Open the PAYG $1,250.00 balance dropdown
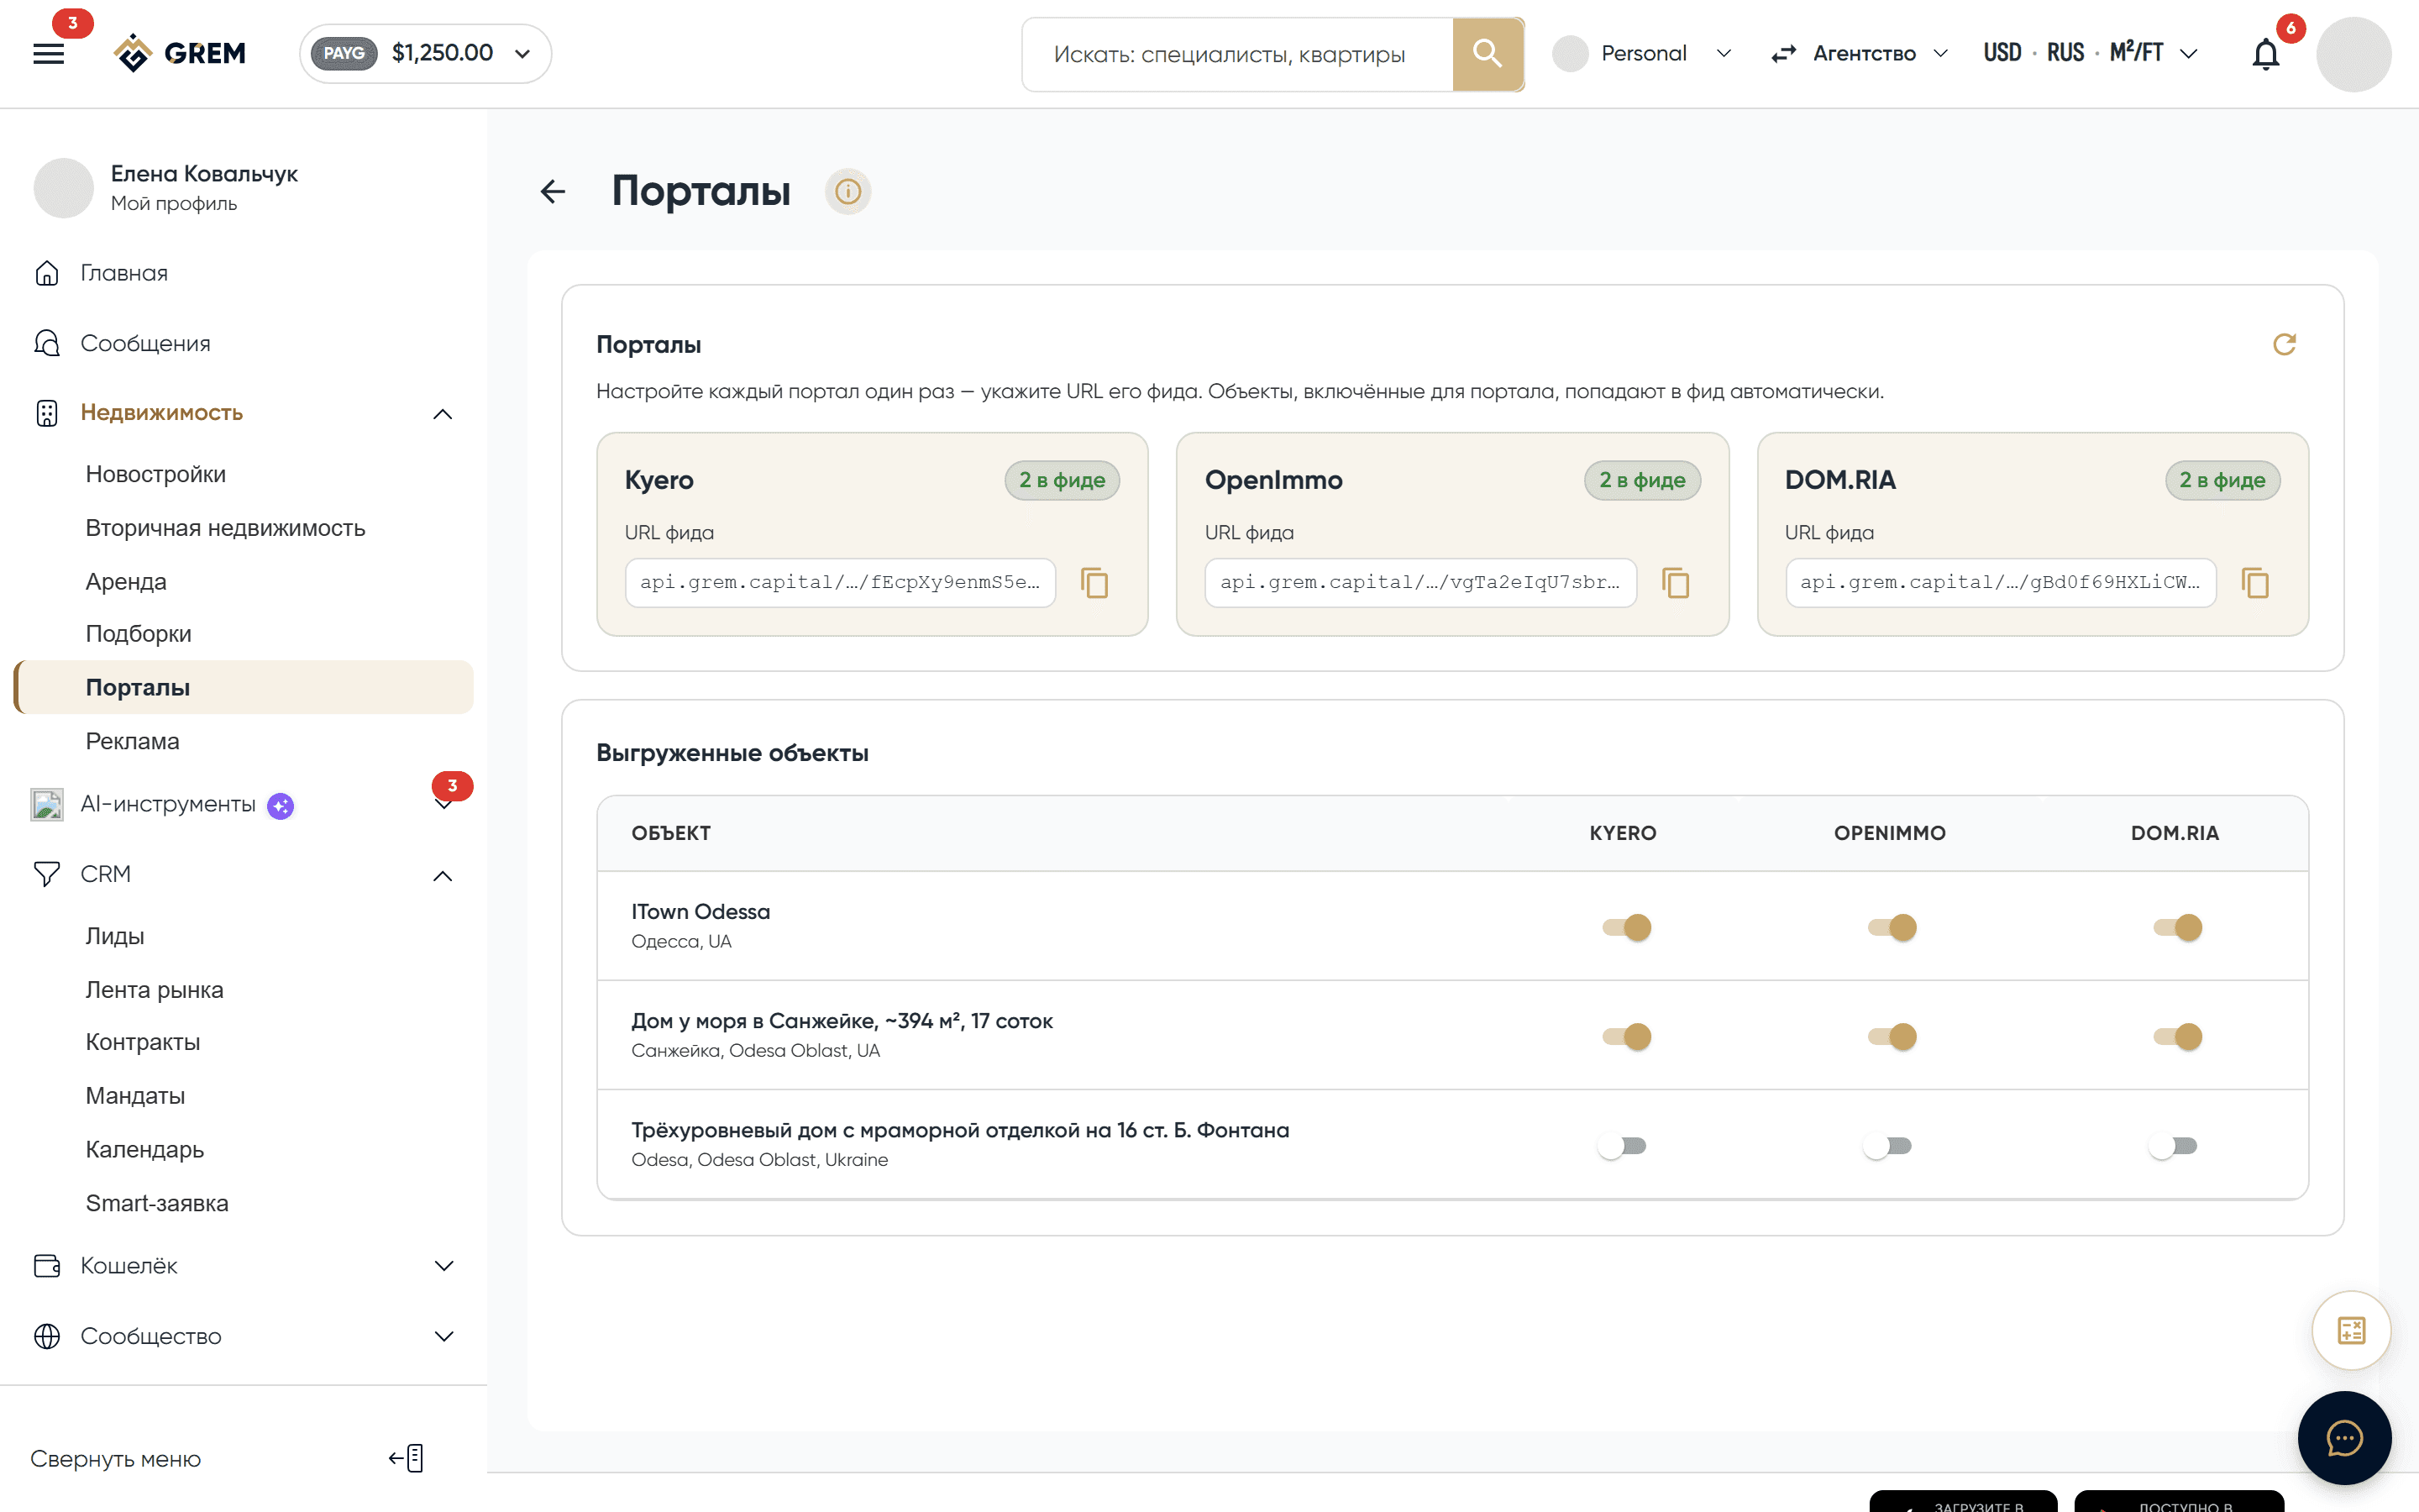 tap(426, 53)
